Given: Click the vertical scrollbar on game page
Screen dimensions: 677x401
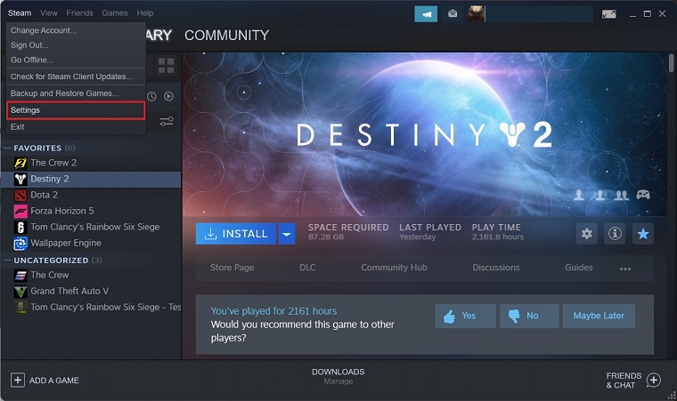Looking at the screenshot, I should tap(672, 63).
